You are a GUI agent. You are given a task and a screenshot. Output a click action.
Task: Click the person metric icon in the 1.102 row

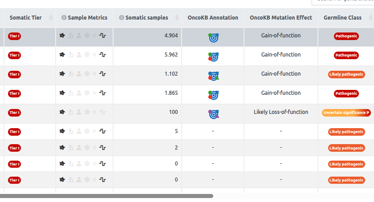(79, 74)
